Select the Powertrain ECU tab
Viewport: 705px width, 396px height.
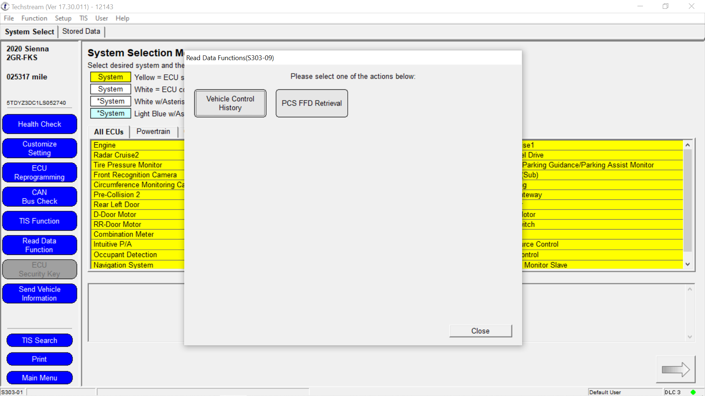(x=153, y=132)
